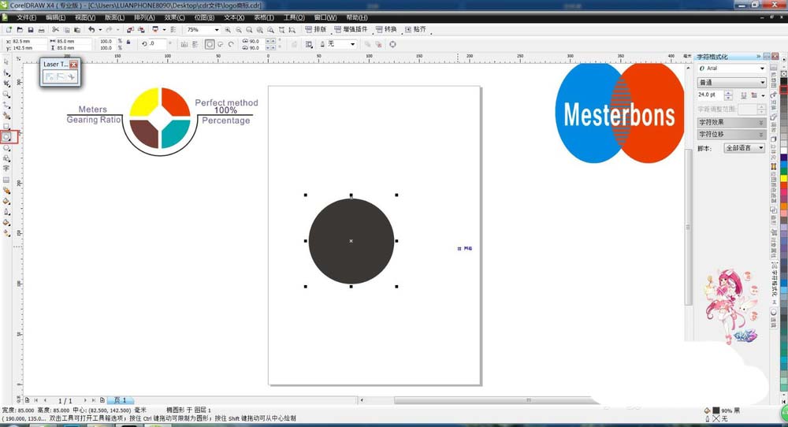Click the 排版 toolbar button
788x427 pixels.
tap(316, 30)
